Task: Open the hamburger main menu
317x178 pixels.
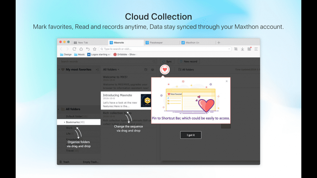Action: [256, 49]
